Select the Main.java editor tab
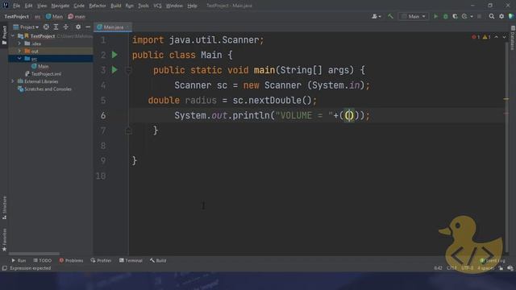516x290 pixels. click(x=113, y=27)
